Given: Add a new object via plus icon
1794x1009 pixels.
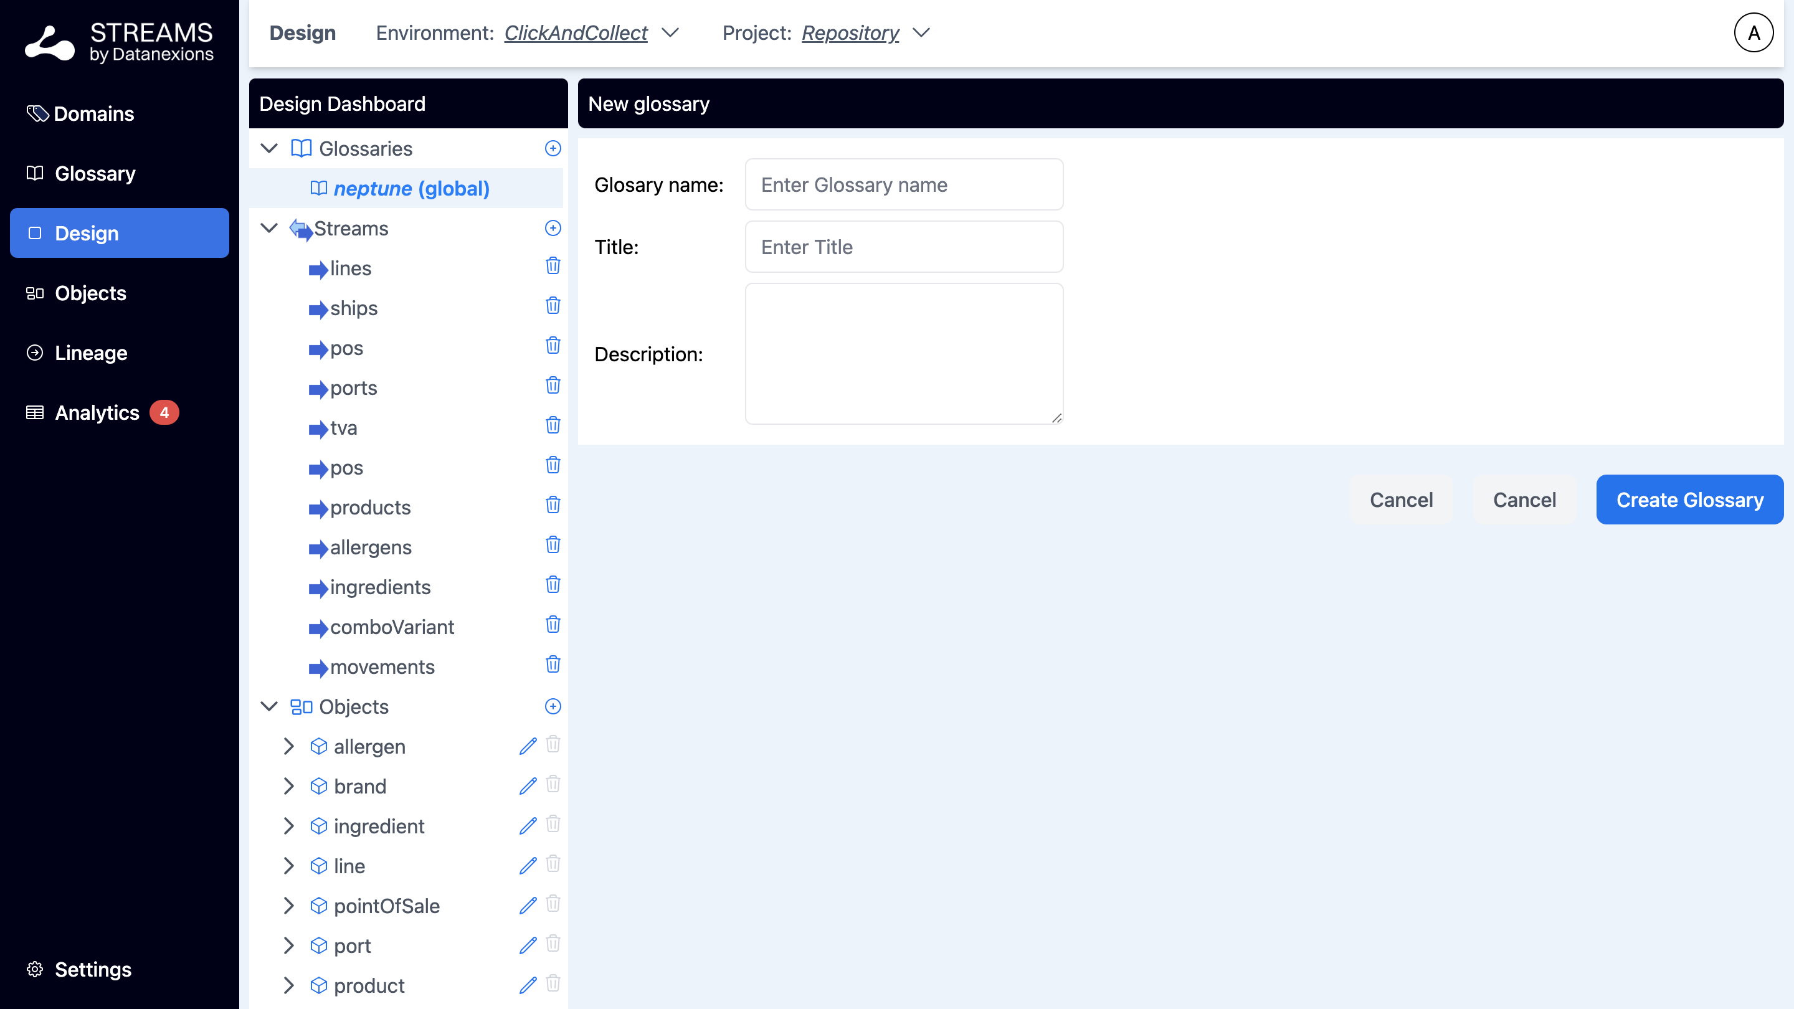Looking at the screenshot, I should tap(553, 706).
